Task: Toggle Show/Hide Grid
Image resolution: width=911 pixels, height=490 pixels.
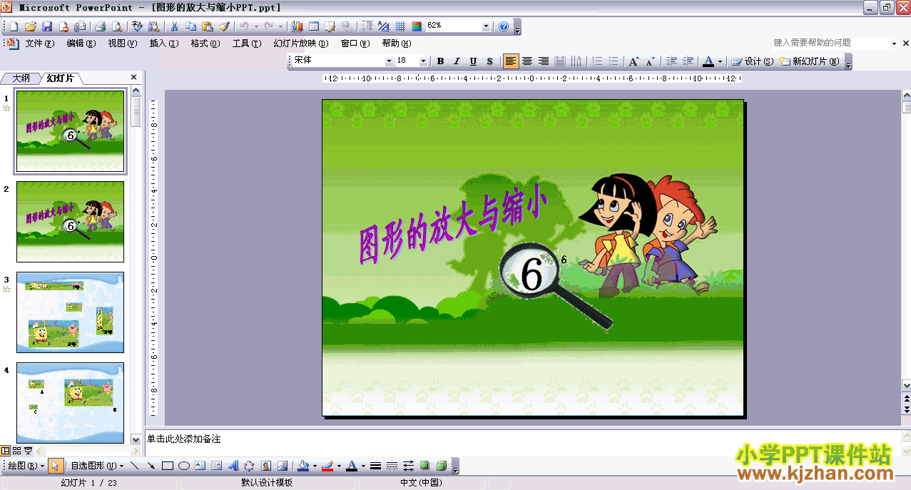Action: click(x=400, y=26)
